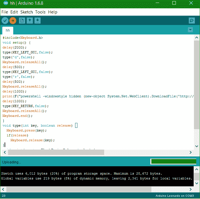Create a new sketch with New icon

22,20
